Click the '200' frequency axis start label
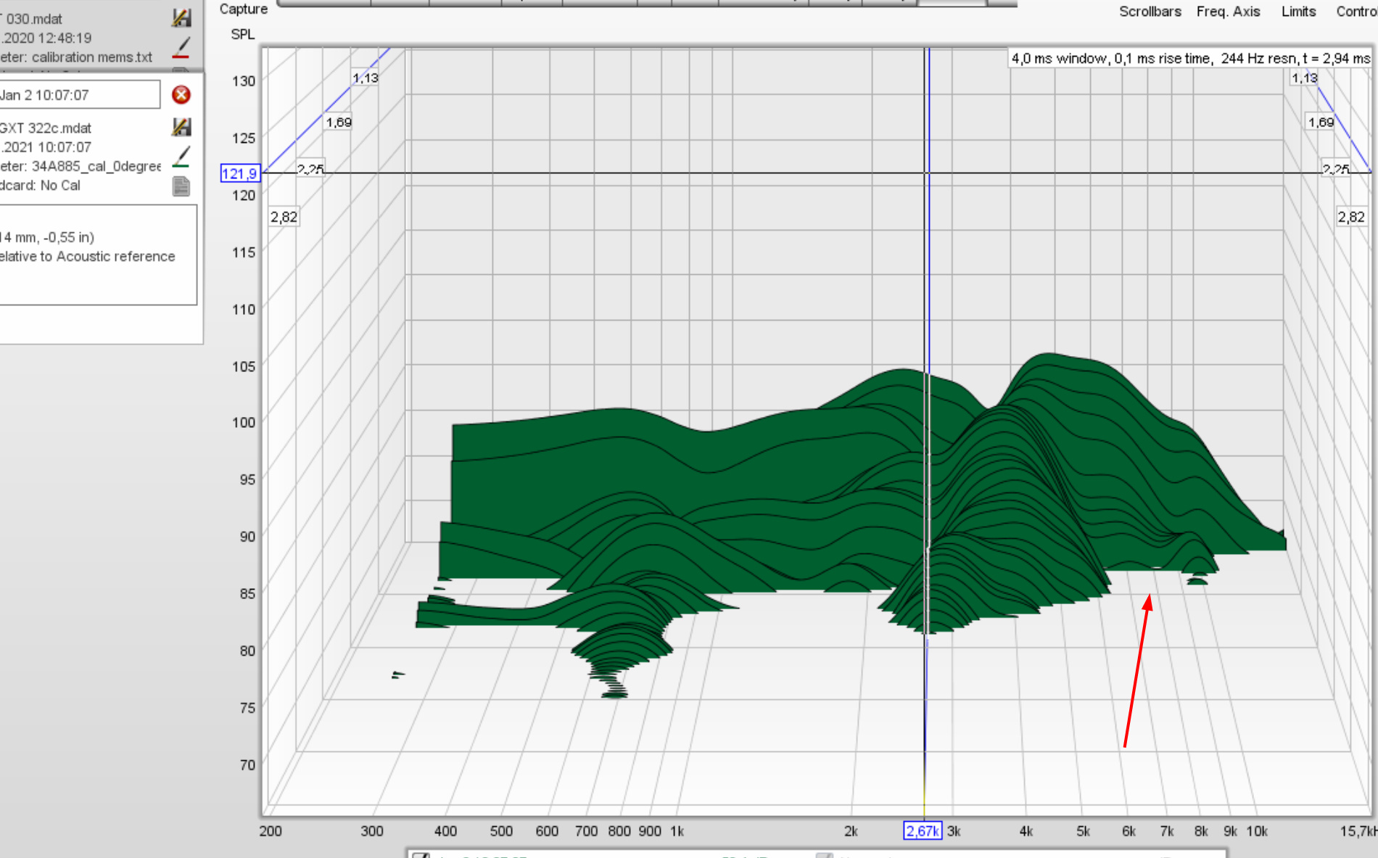 [271, 831]
